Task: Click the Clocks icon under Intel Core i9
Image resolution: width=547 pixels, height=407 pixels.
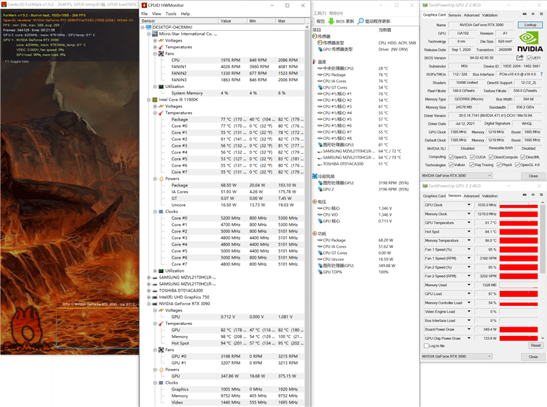Action: (x=161, y=212)
